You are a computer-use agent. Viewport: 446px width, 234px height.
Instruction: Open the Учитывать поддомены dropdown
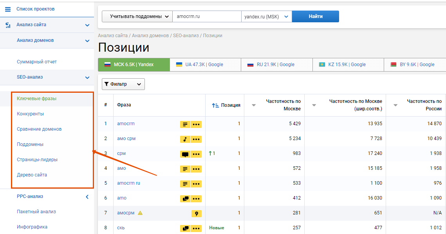137,16
